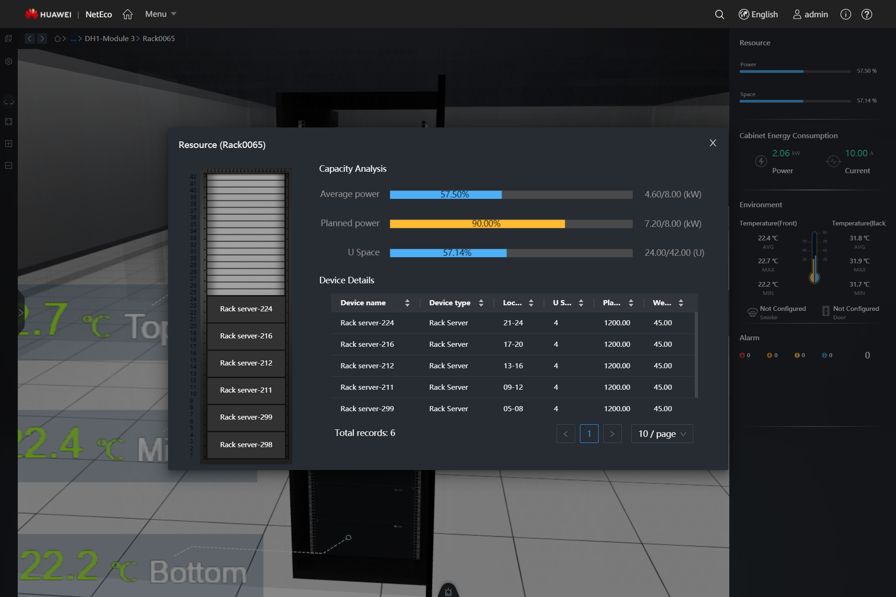Viewport: 896px width, 597px height.
Task: Open the search icon in top bar
Action: (720, 14)
